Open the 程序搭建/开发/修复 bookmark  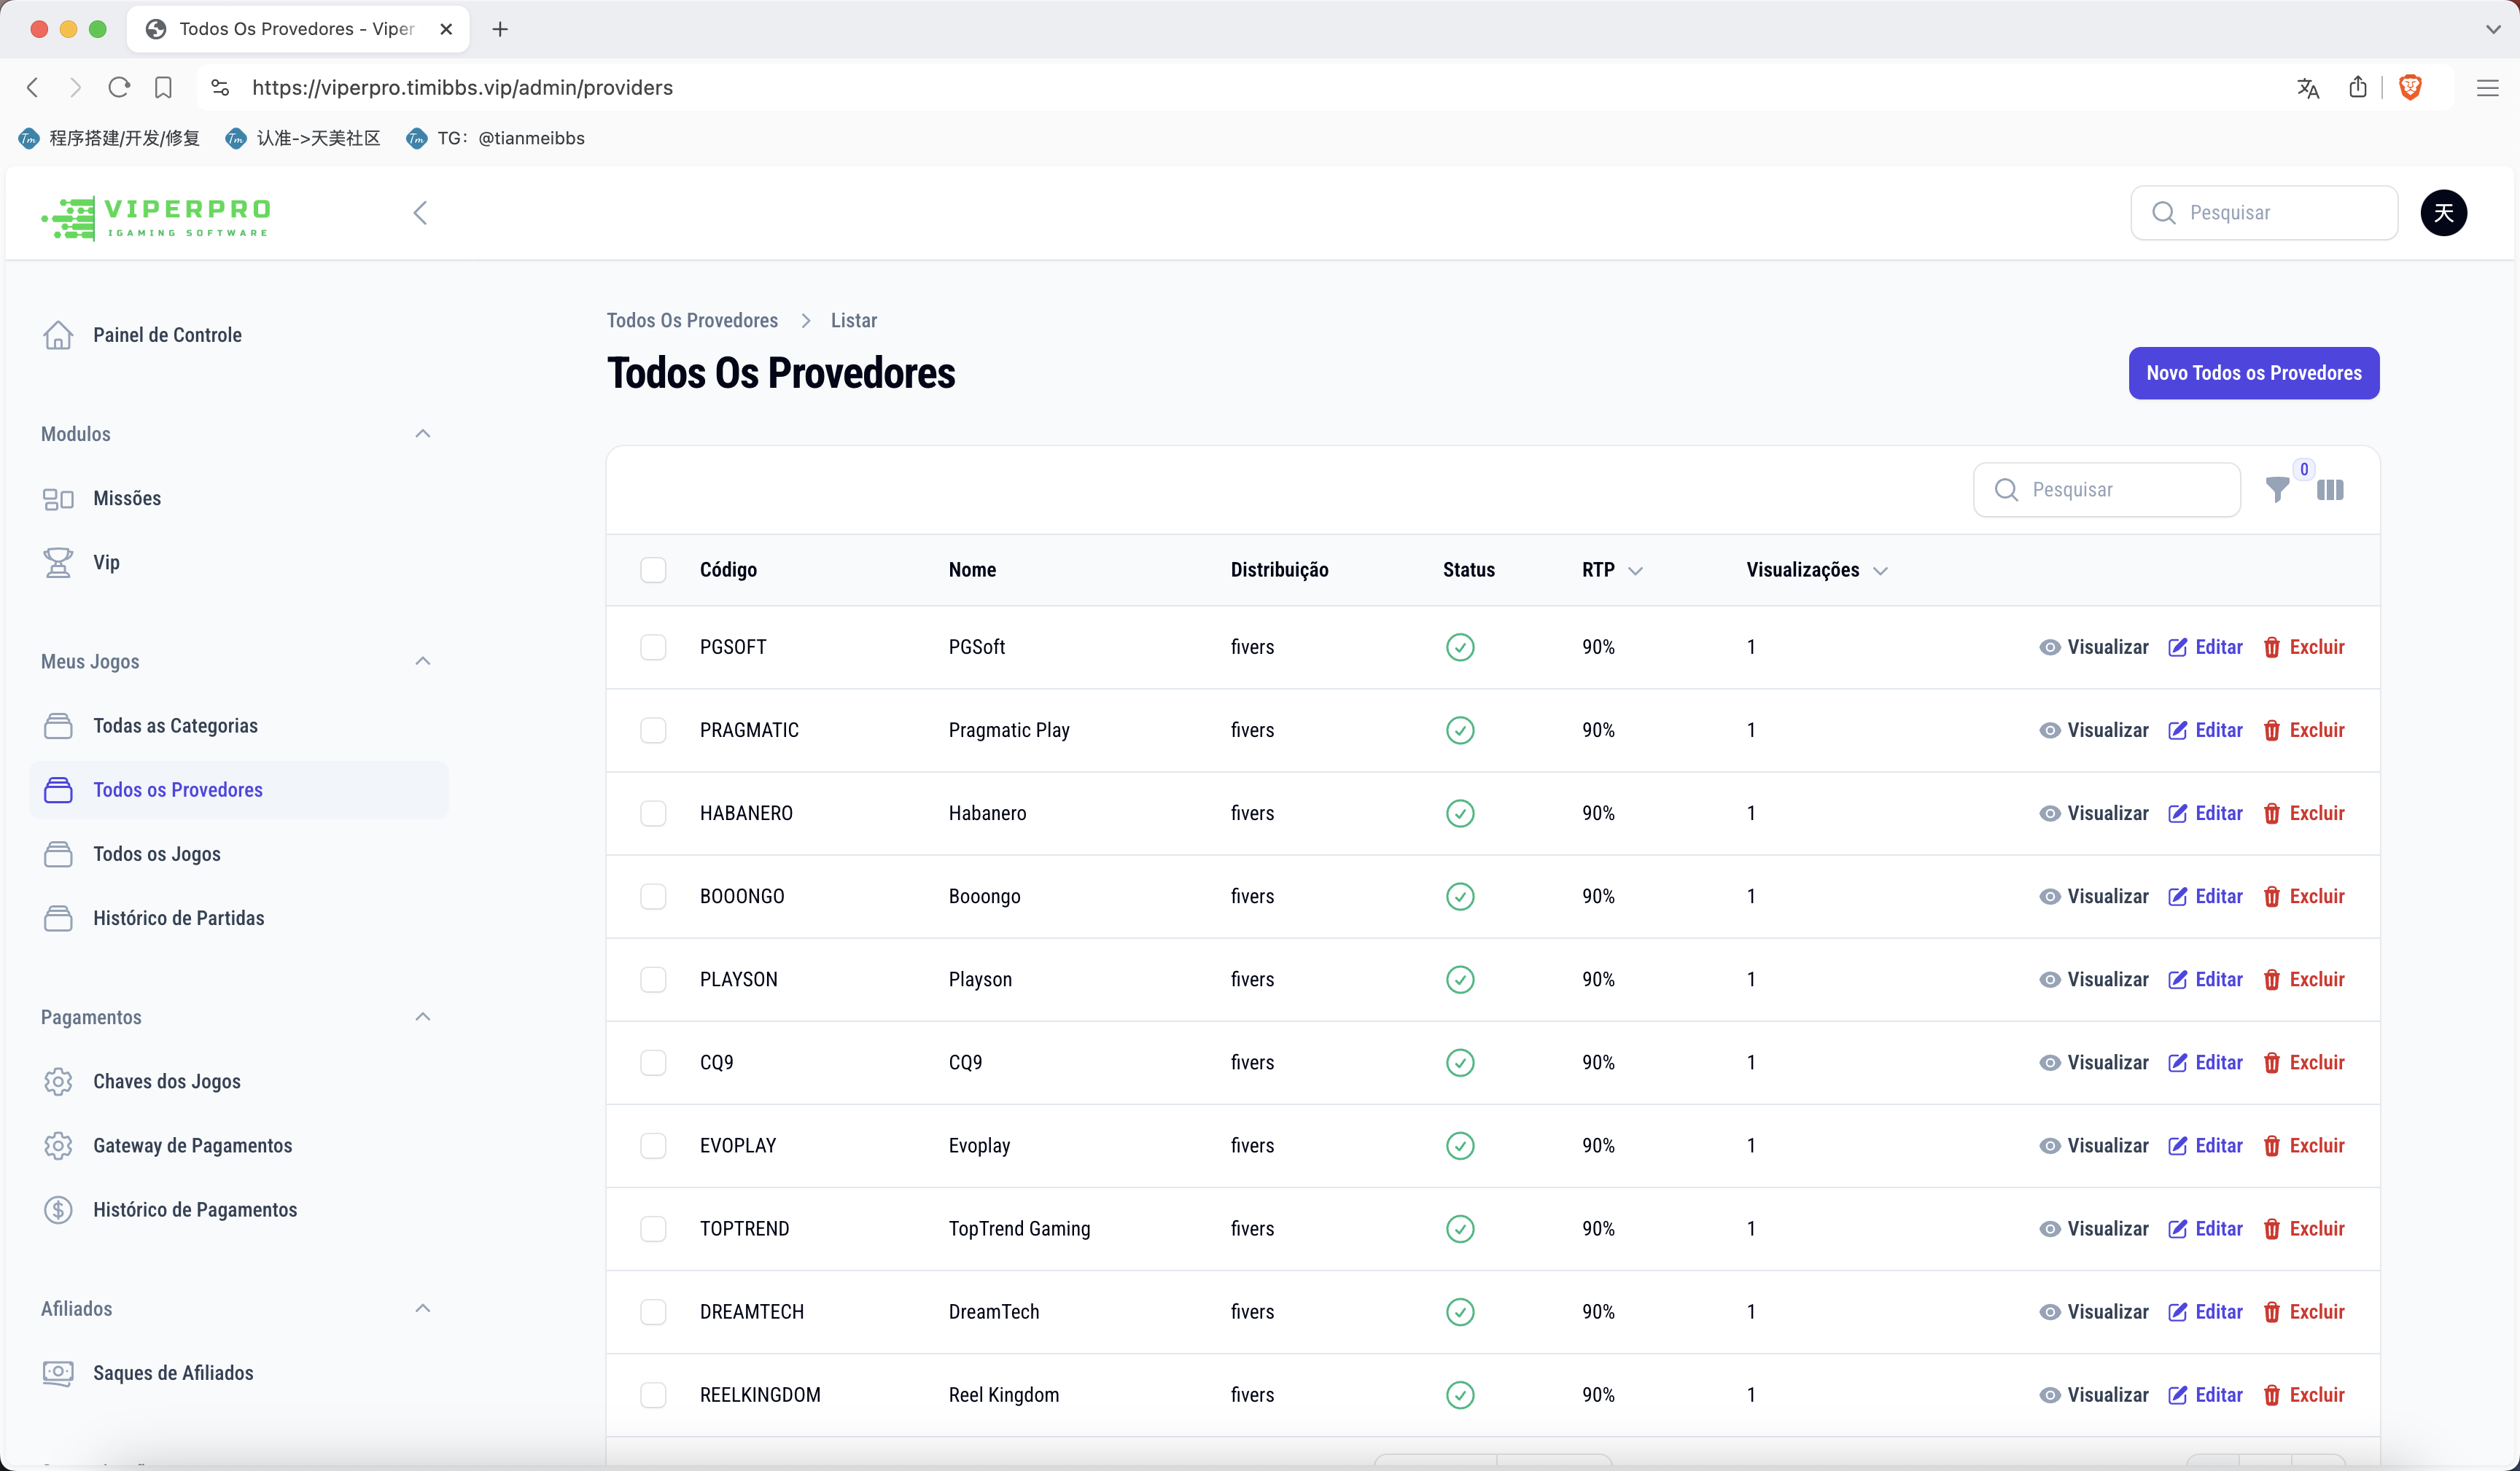pyautogui.click(x=109, y=138)
